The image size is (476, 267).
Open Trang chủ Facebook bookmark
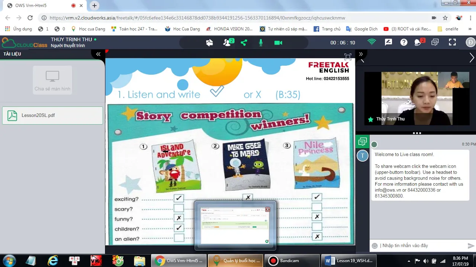[327, 29]
